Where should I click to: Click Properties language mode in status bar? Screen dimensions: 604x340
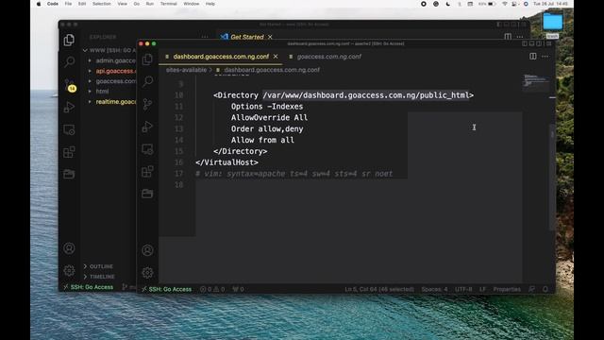pyautogui.click(x=507, y=289)
